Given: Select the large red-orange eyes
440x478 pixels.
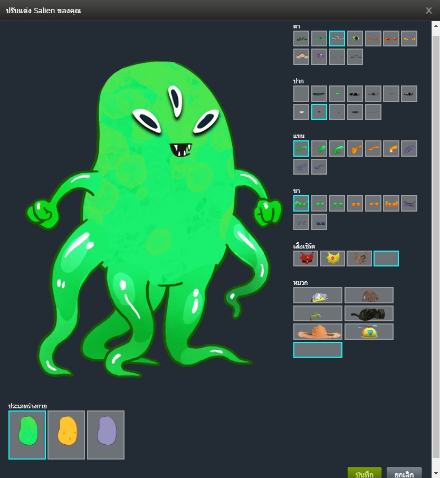Looking at the screenshot, I should [x=391, y=39].
